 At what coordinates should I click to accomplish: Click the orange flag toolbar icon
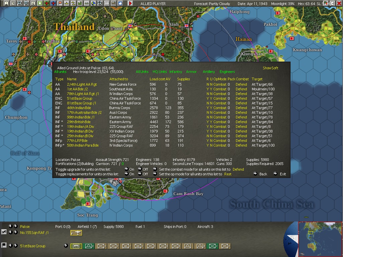60,3
